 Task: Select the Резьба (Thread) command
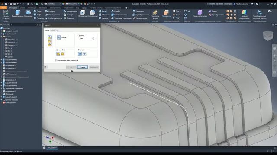(x=116, y=11)
